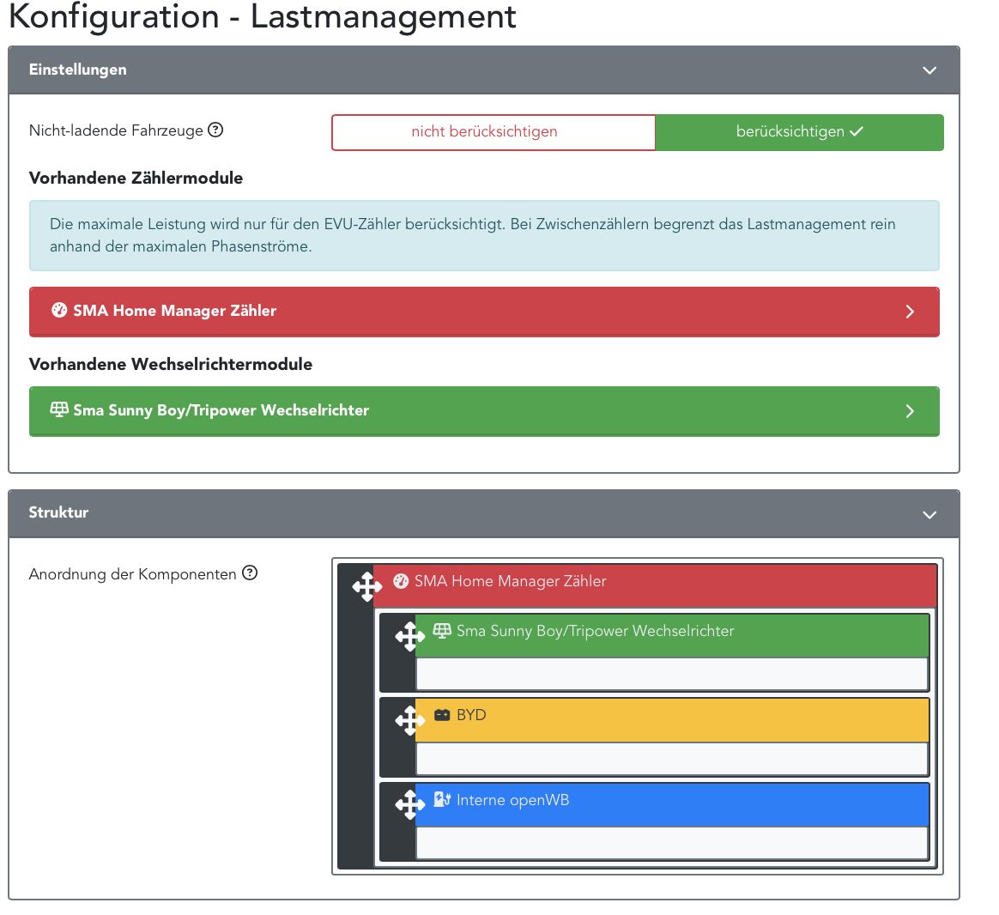
Task: Open 'SMA Home Manager Zähler' module label
Action: click(174, 311)
